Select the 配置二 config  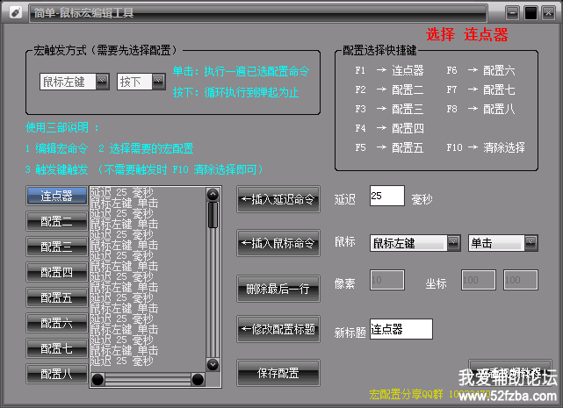pos(57,221)
